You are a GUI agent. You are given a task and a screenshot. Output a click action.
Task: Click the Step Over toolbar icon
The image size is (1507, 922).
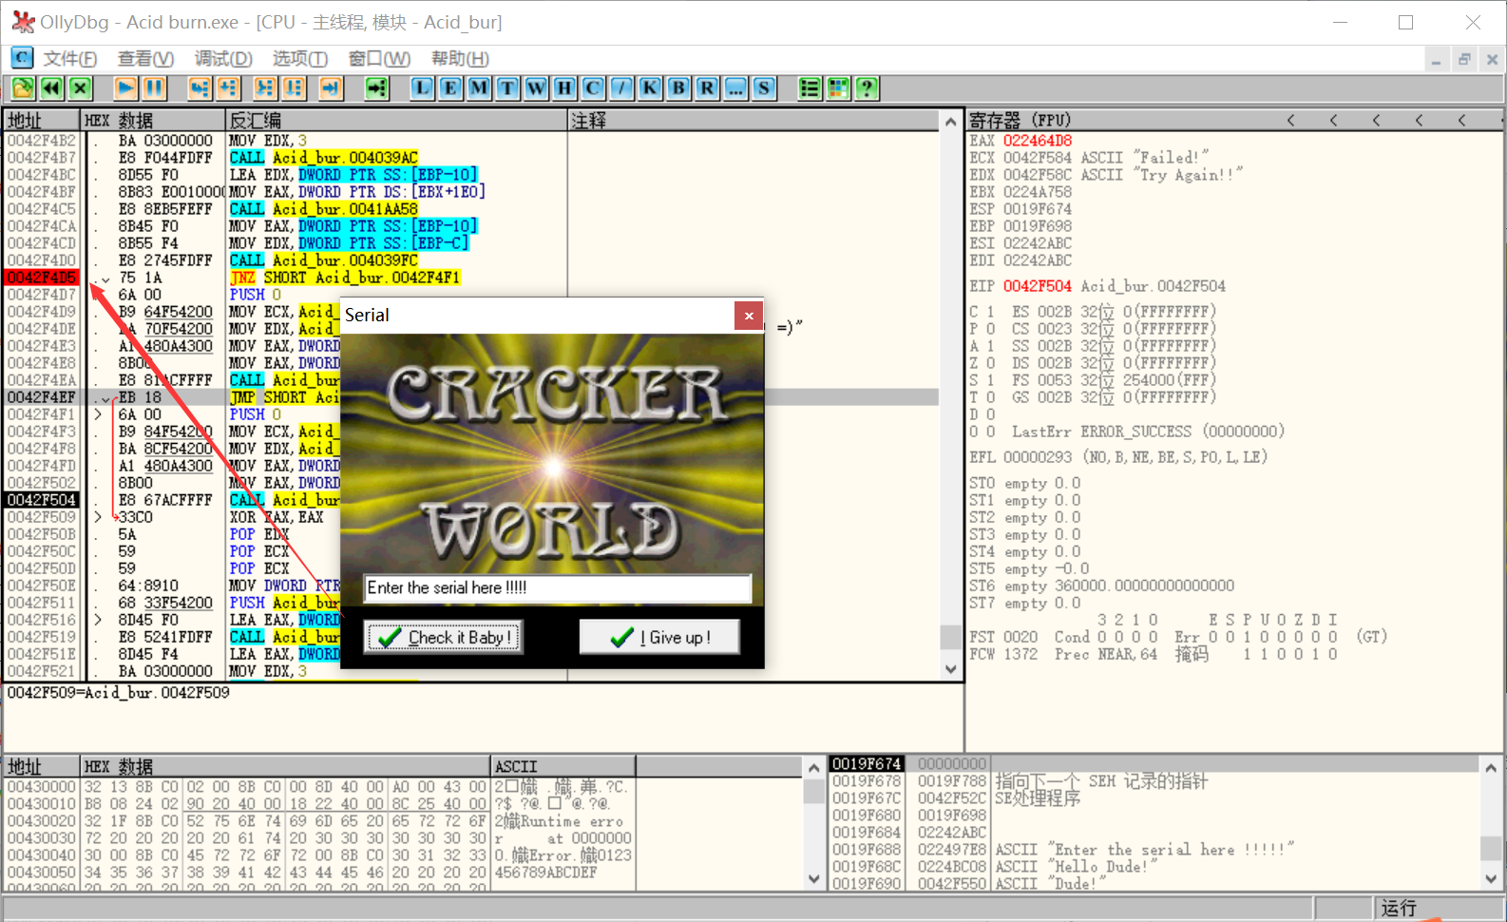pyautogui.click(x=228, y=88)
